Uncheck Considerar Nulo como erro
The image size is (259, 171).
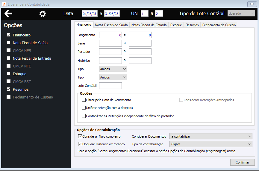pyautogui.click(x=80, y=136)
